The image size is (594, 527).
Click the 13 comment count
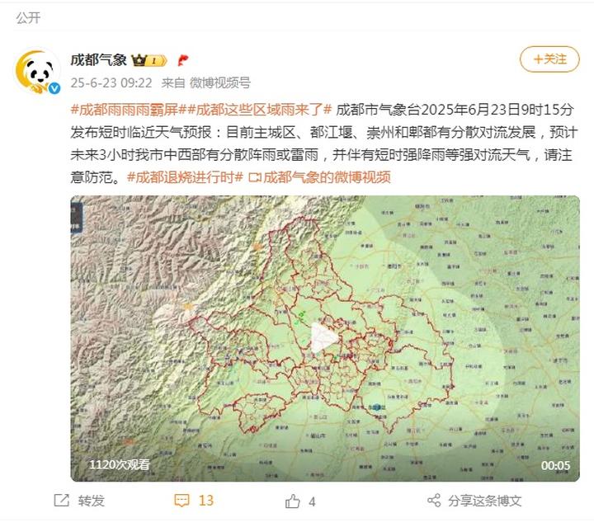click(x=206, y=501)
